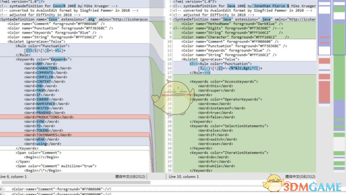Click the Word case entry

click(215, 144)
